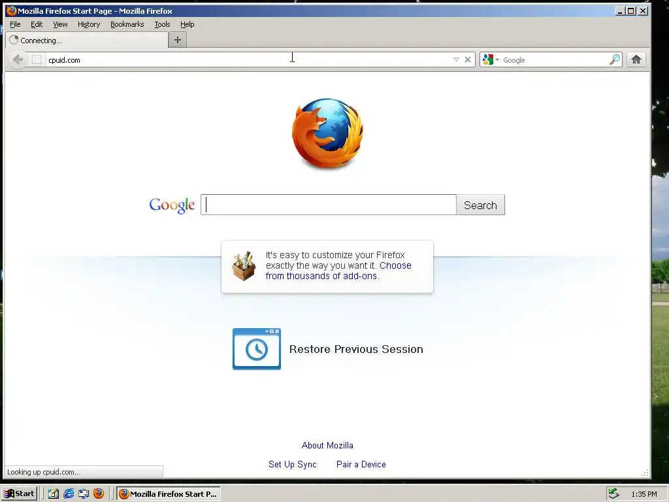Open the Set Up Sync link

click(292, 465)
